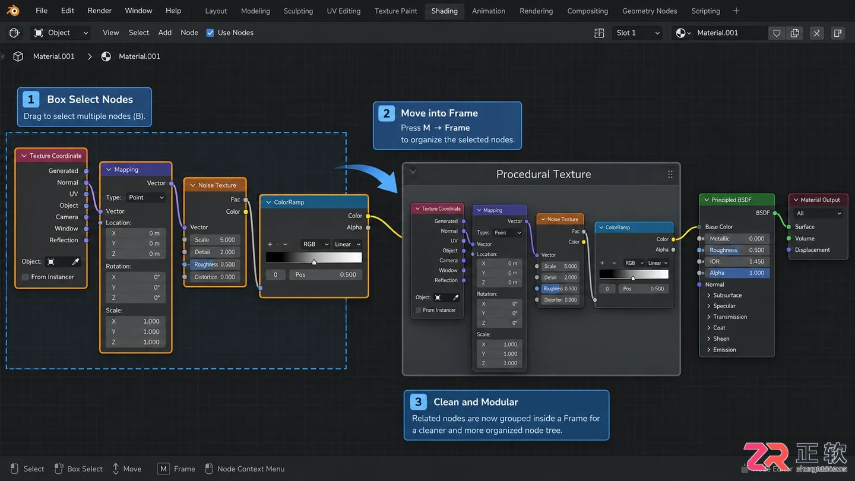Open the Slot 1 dropdown
The width and height of the screenshot is (855, 481).
[x=638, y=33]
